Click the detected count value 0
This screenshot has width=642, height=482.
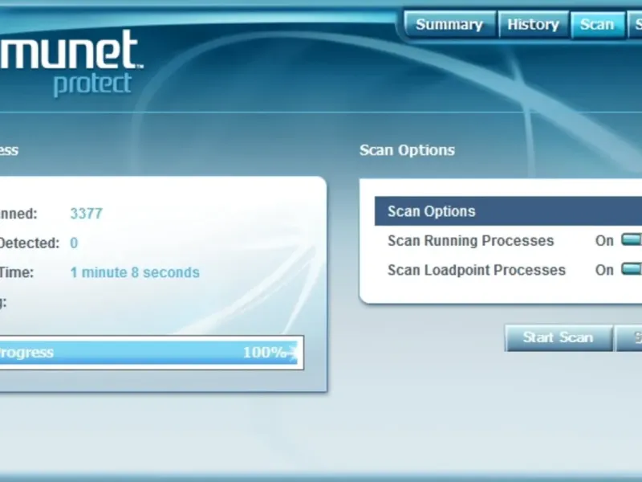74,243
